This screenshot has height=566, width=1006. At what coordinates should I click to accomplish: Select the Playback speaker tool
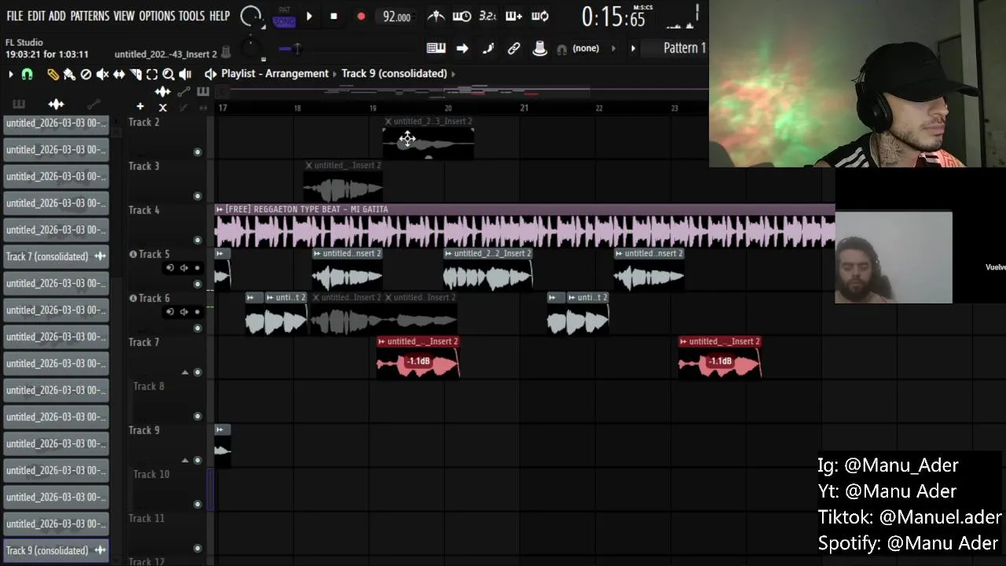click(185, 74)
